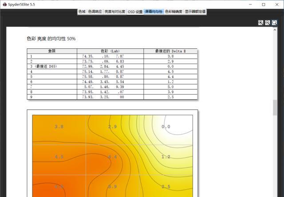Select the row labeled 3 (最接近 D65)
The height and width of the screenshot is (197, 284).
112,66
